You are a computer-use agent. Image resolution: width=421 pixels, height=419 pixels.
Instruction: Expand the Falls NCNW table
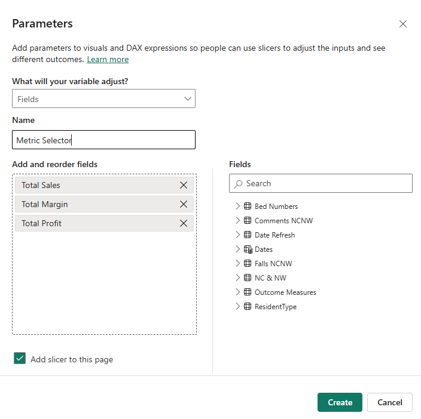237,263
